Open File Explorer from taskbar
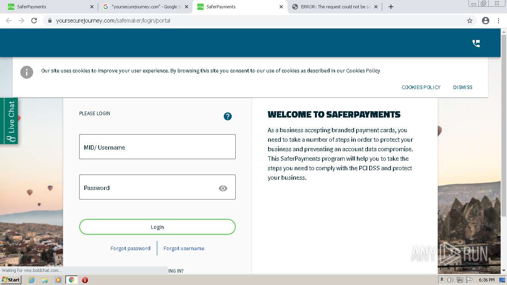Viewport: 507px width, 285px height. click(x=45, y=280)
